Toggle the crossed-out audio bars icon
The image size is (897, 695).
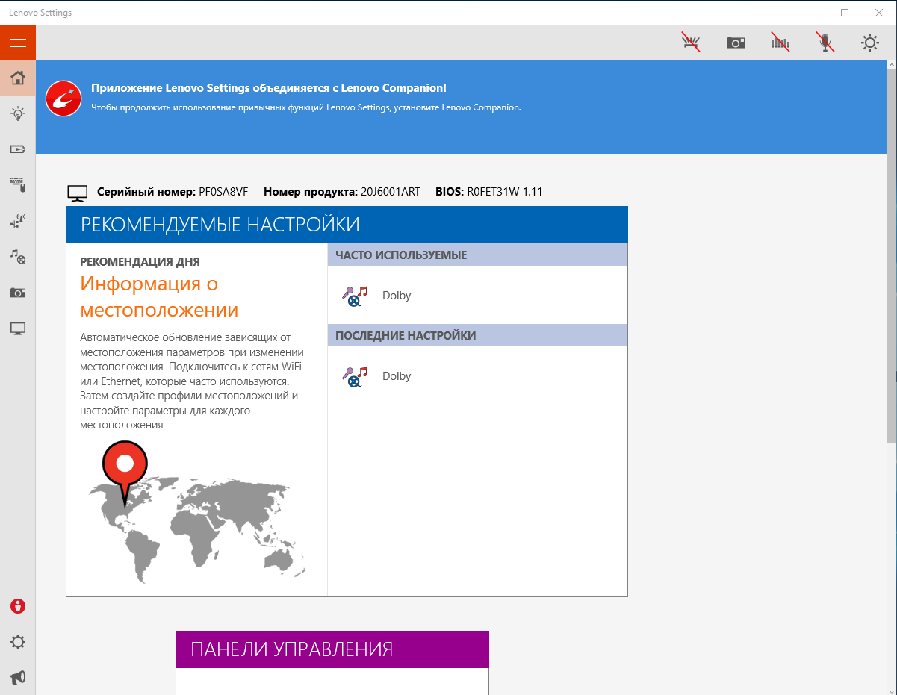pyautogui.click(x=780, y=43)
